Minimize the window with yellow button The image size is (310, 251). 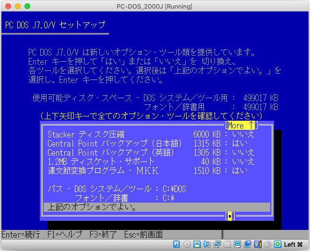tap(18, 6)
